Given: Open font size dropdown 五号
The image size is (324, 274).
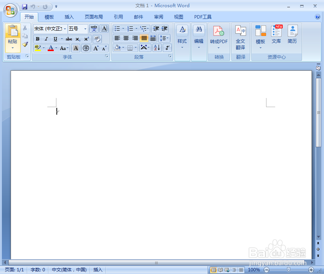Looking at the screenshot, I should [x=85, y=29].
